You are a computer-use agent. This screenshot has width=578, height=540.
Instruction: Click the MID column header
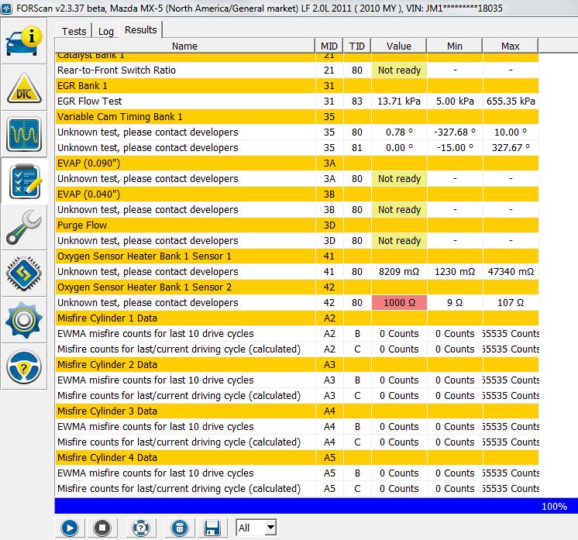(329, 46)
